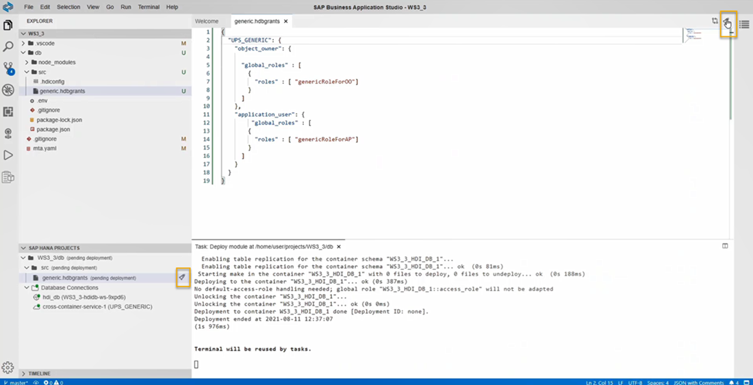Expand the .vscode folder
Viewport: 753px width, 385px height.
pos(24,43)
